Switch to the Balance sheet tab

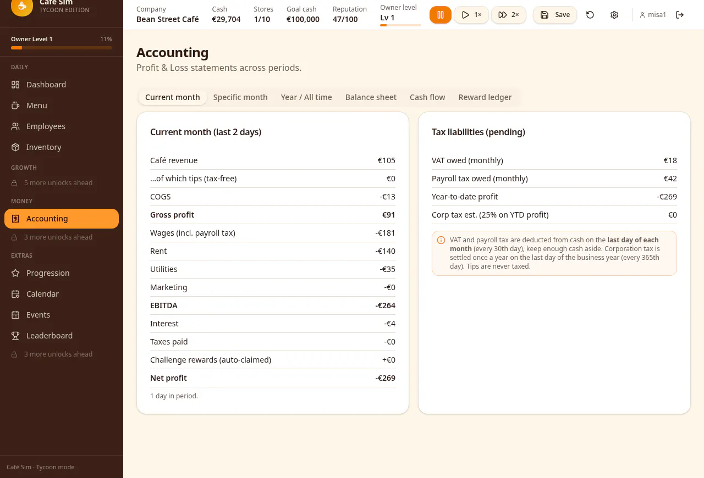371,97
